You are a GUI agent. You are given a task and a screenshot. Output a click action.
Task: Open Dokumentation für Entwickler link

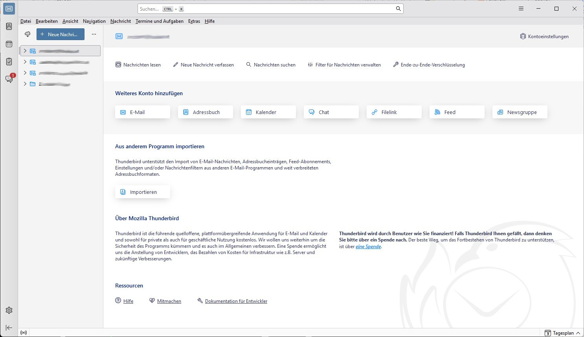[236, 301]
